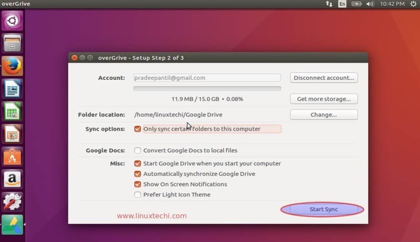Open the network indicator in top panel

click(x=329, y=4)
